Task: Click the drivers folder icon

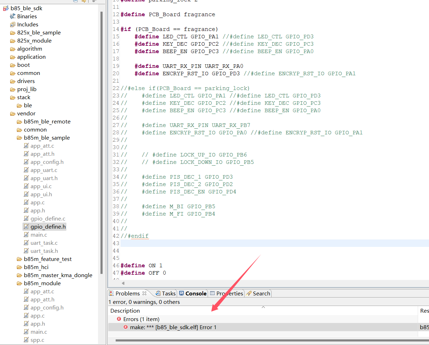Action: tap(13, 81)
